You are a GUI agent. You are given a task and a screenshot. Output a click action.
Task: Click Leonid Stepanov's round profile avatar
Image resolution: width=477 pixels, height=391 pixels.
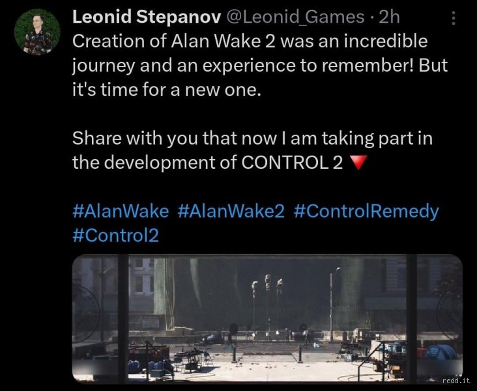[37, 32]
